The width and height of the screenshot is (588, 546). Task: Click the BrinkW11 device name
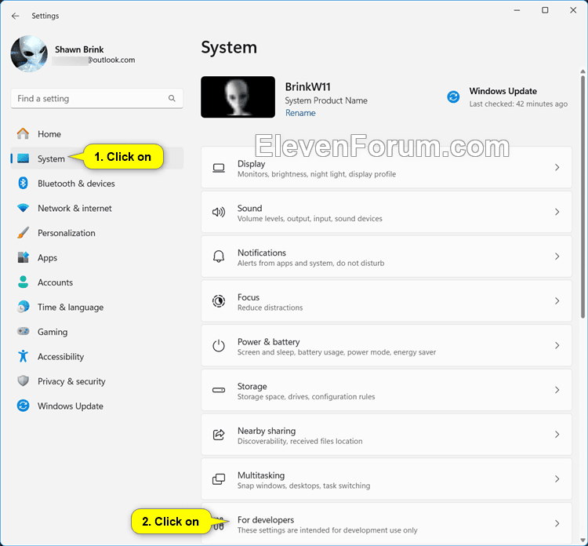308,87
